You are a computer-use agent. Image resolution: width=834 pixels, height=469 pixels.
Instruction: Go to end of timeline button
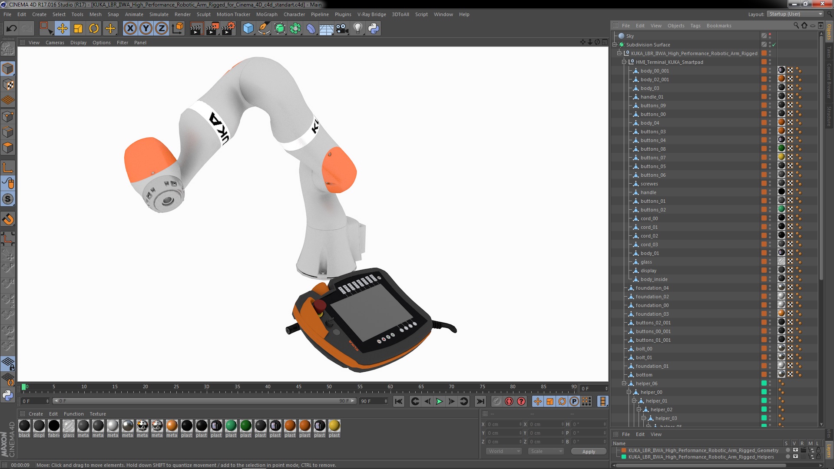point(480,401)
